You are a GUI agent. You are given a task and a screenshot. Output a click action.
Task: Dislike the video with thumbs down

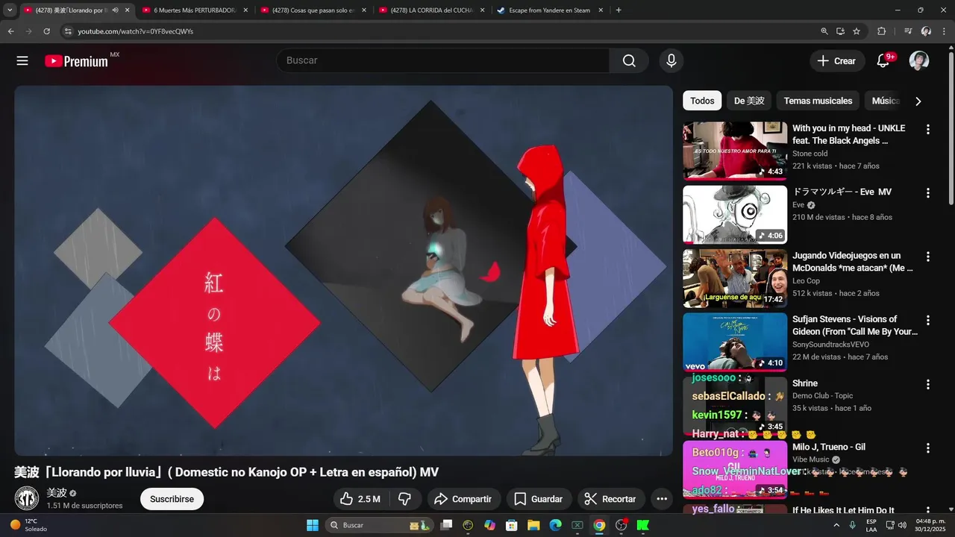405,499
